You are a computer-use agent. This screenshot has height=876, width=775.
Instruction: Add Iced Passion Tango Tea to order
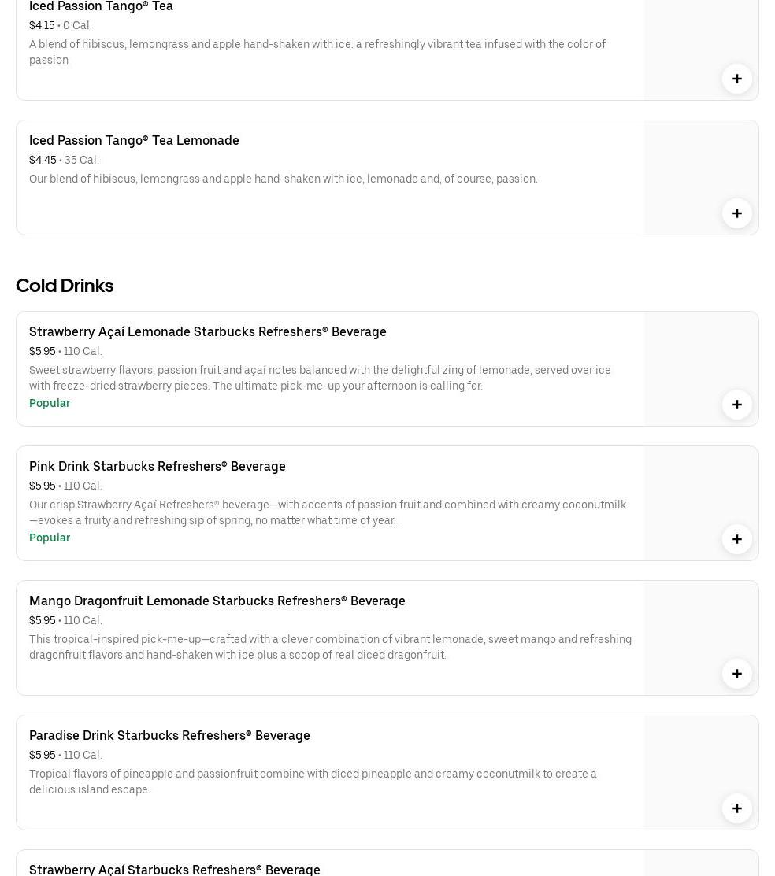point(736,79)
